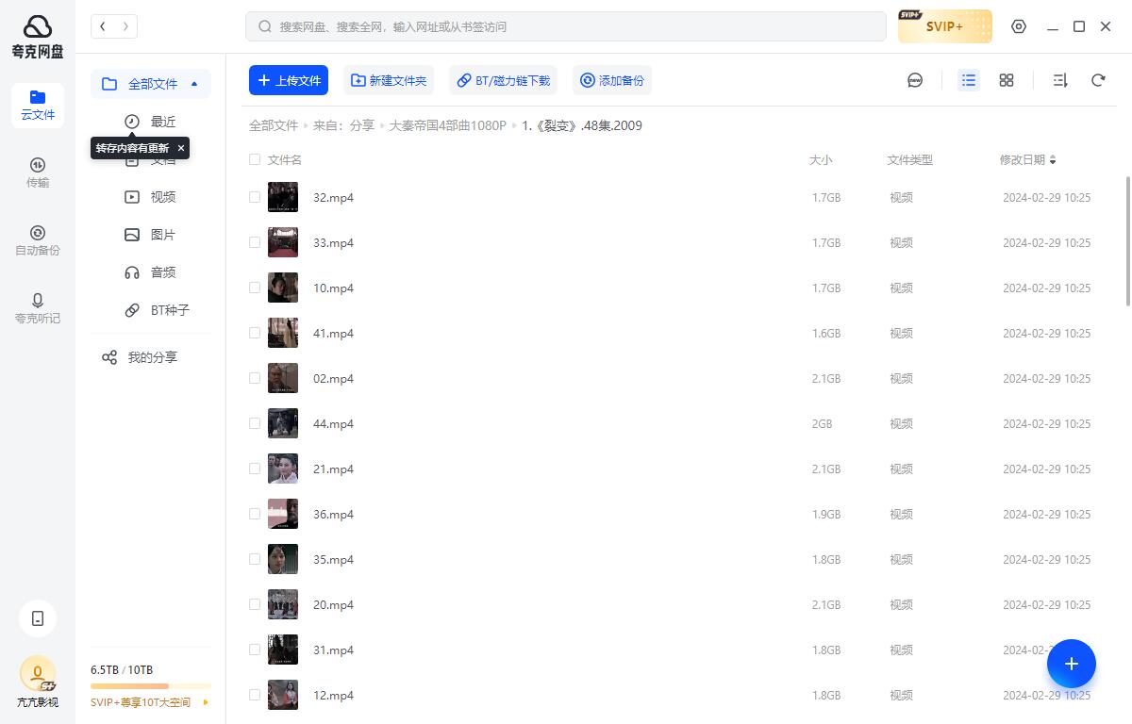This screenshot has width=1132, height=724.
Task: Select all files with header checkbox
Action: click(x=255, y=159)
